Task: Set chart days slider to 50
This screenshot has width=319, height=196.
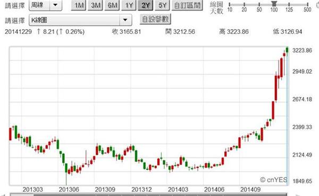Action: point(259,4)
